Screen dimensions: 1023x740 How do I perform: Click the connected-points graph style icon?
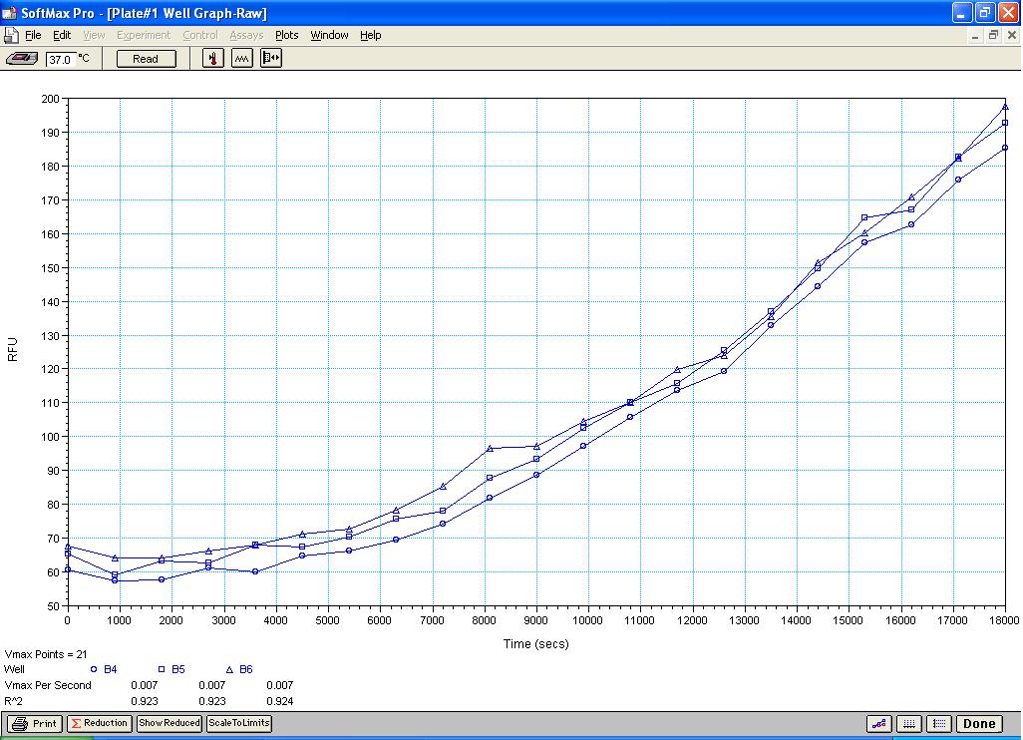pos(879,724)
